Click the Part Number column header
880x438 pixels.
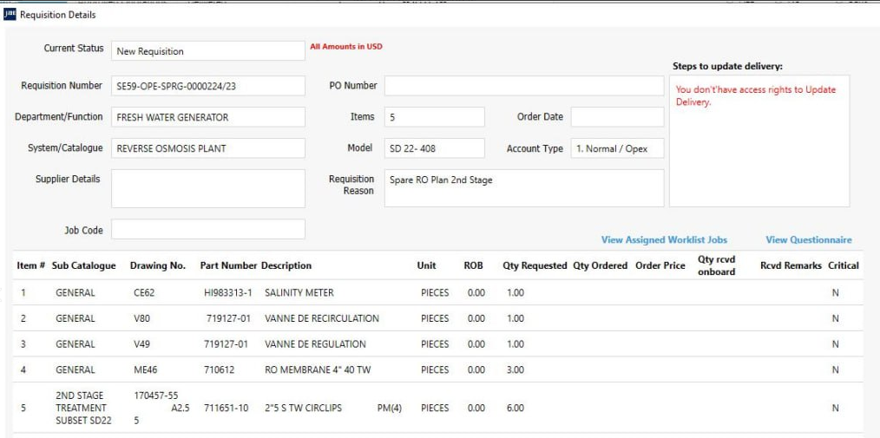click(x=228, y=265)
